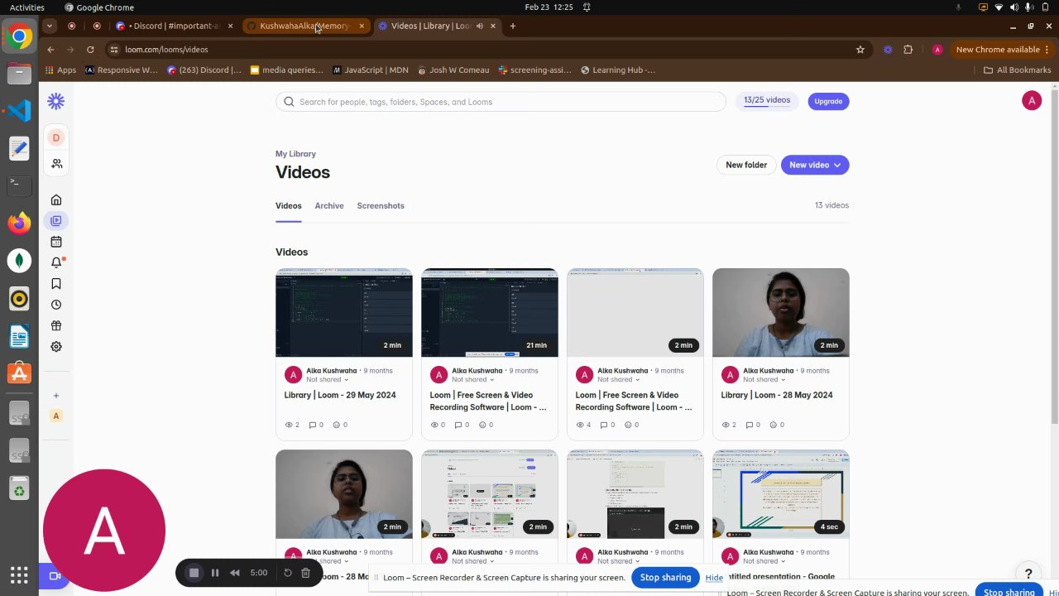Open 'Library | Loom - 28 May 2024' title
Image resolution: width=1059 pixels, height=596 pixels.
coord(777,395)
